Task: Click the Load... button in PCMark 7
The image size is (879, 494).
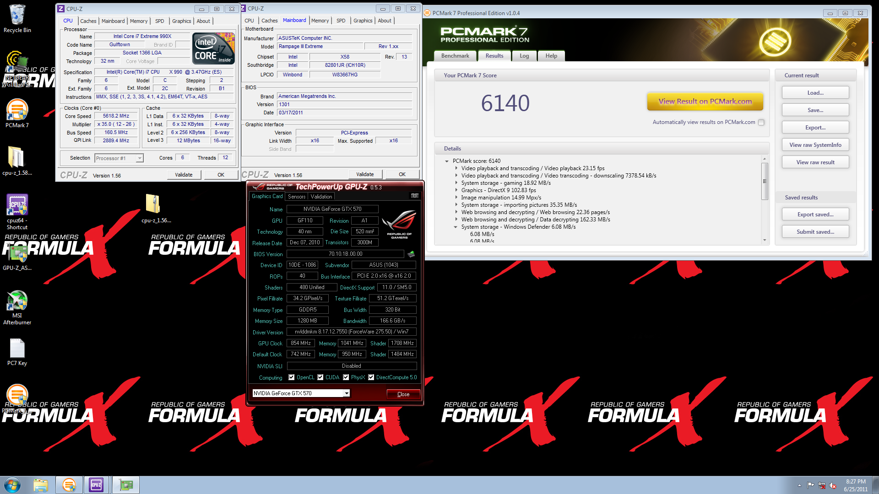Action: 815,93
